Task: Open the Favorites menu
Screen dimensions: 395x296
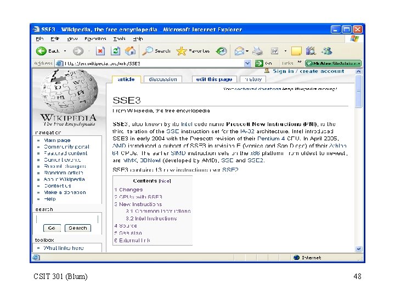Action: click(95, 39)
